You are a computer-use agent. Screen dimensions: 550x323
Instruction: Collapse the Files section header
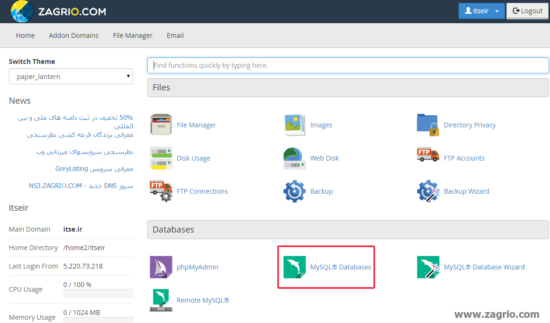tap(348, 87)
